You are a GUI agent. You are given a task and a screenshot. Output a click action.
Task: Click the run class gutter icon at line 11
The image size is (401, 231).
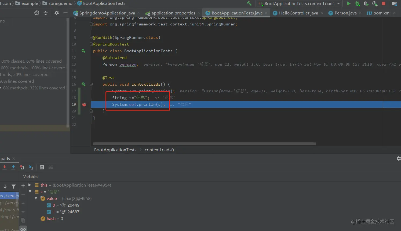coord(83,51)
